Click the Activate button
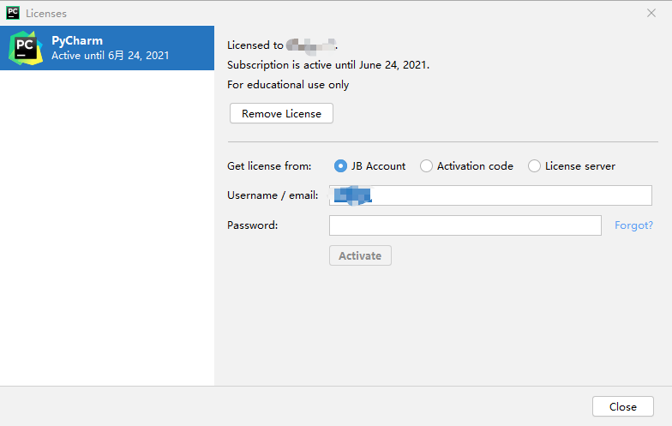This screenshot has width=672, height=426. pyautogui.click(x=360, y=255)
